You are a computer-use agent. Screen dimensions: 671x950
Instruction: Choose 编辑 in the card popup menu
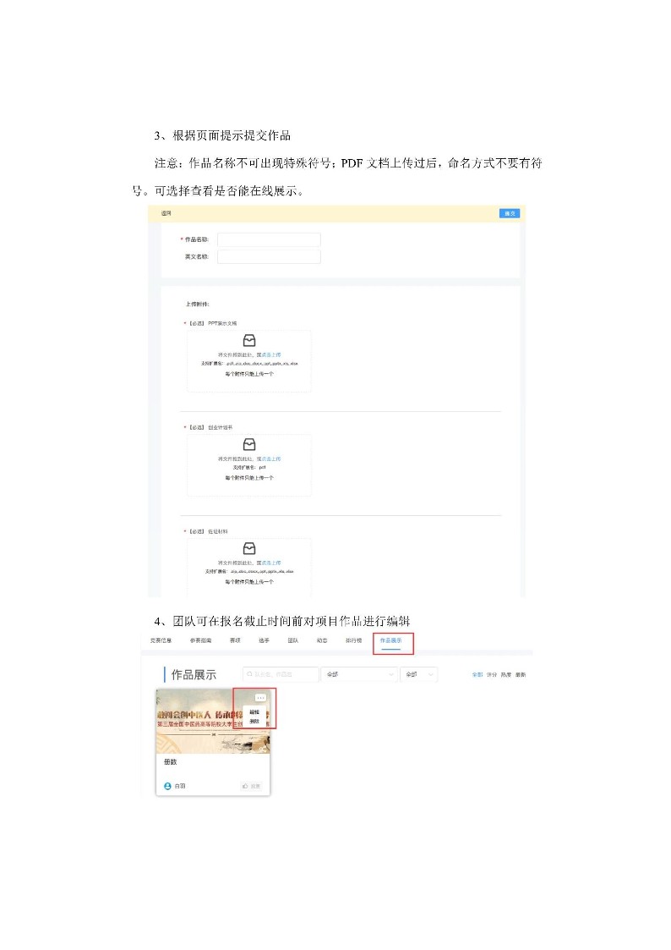point(254,712)
